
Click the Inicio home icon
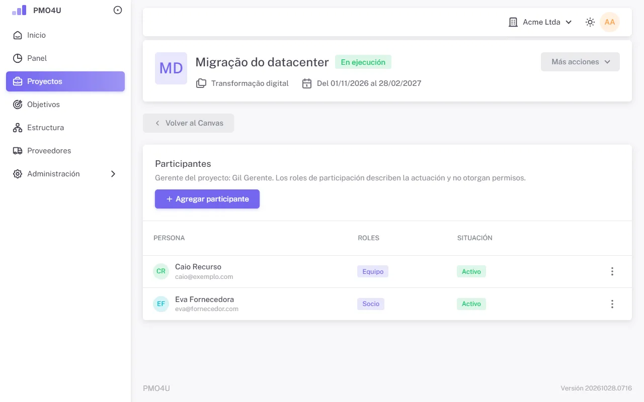click(18, 35)
